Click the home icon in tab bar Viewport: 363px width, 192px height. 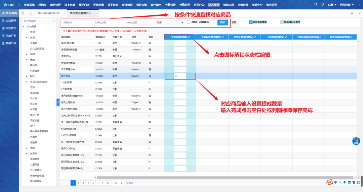31,13
